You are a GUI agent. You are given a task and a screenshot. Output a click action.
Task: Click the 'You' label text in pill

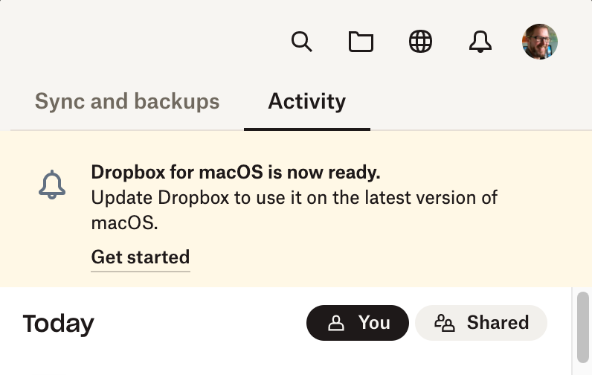(374, 323)
